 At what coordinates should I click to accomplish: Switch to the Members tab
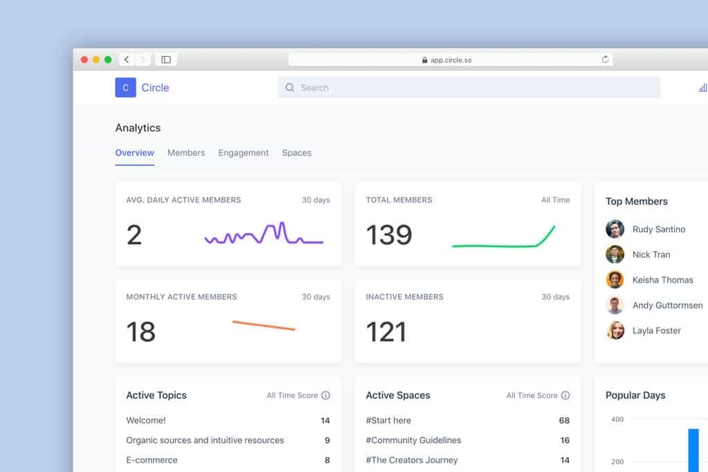(x=185, y=153)
